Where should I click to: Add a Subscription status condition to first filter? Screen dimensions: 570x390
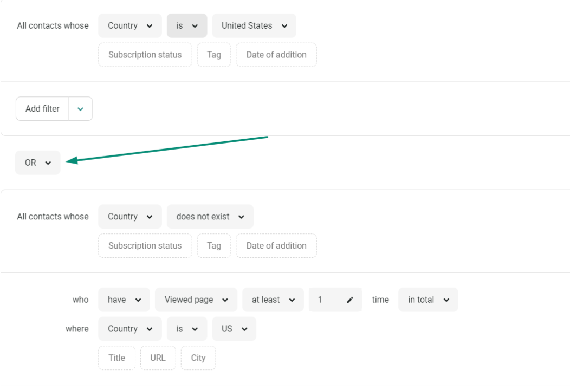tap(145, 55)
